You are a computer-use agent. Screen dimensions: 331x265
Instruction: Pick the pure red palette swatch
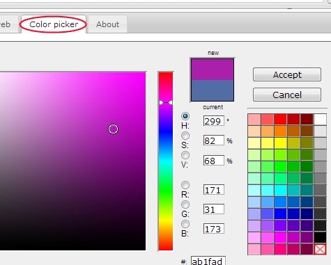280,120
